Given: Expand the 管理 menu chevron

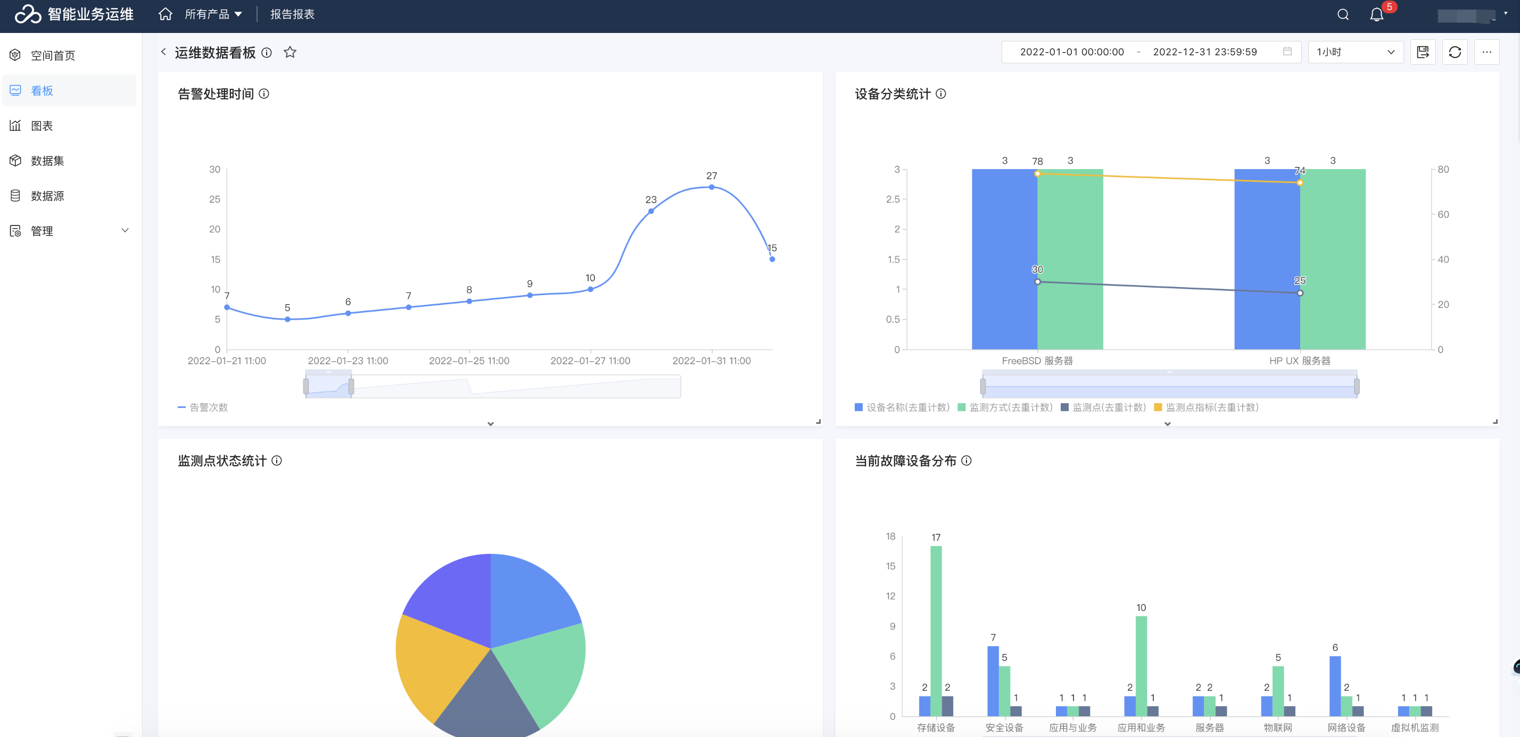Looking at the screenshot, I should click(125, 231).
